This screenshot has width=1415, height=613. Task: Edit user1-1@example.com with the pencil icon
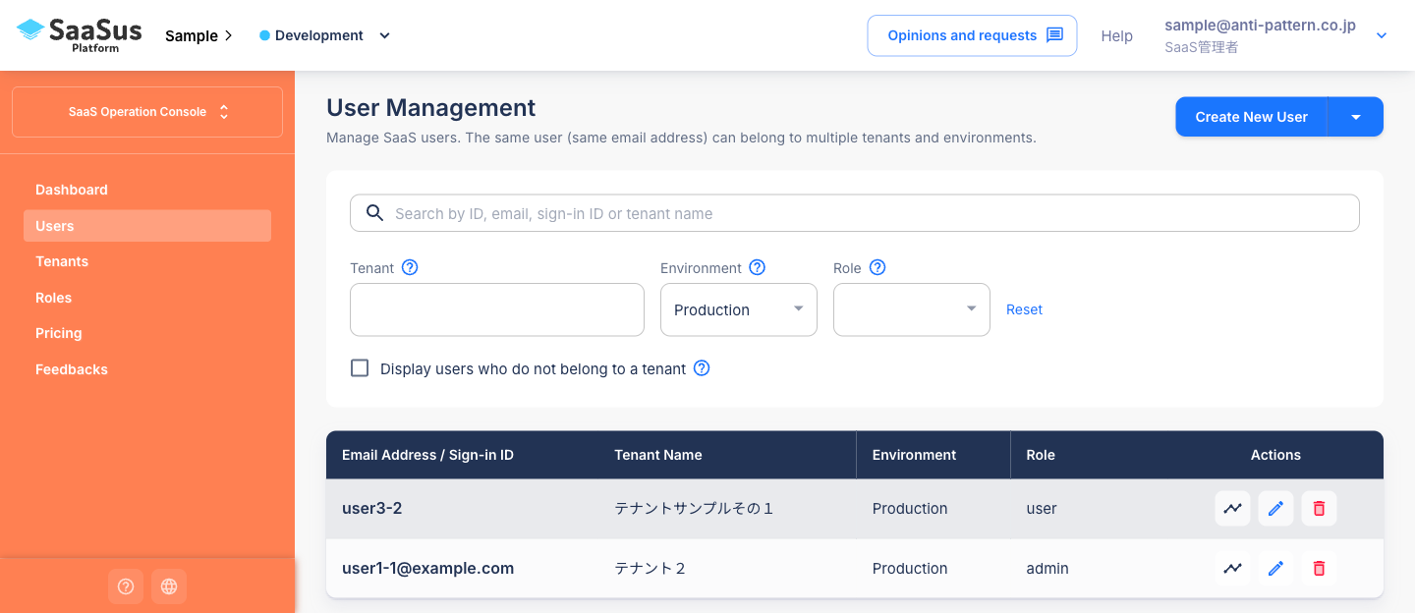point(1275,569)
